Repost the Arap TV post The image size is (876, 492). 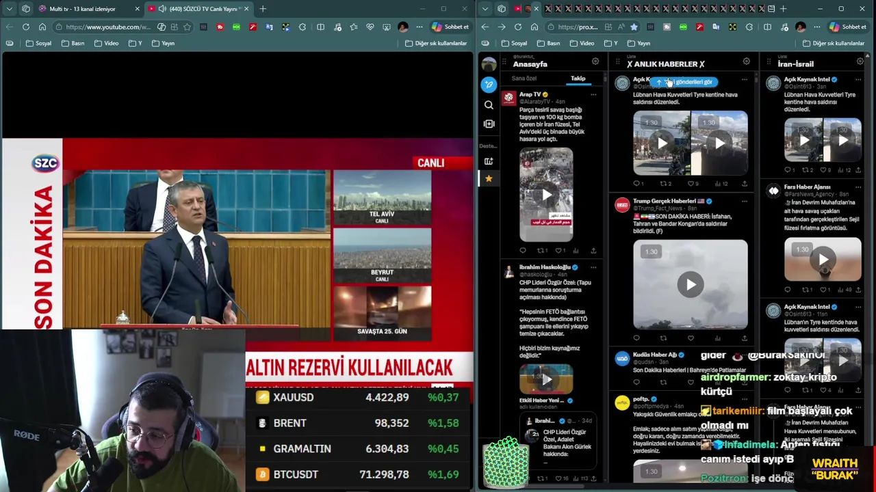click(541, 250)
